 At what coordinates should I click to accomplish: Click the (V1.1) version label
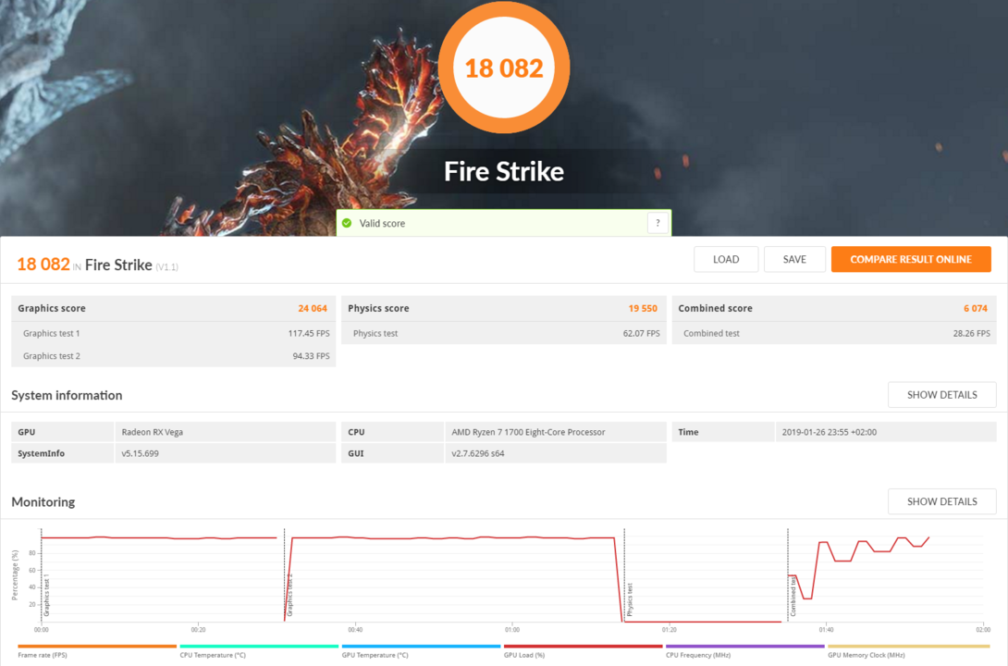coord(167,266)
